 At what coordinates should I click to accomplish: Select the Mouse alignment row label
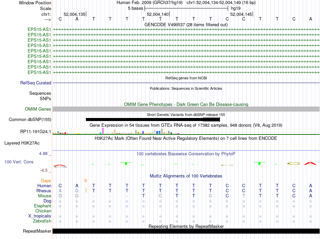click(44, 196)
